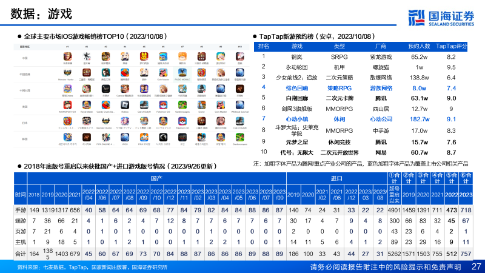Click the #2 game icon in 韩国 row
Image resolution: width=485 pixels, height=273 pixels.
(x=87, y=138)
